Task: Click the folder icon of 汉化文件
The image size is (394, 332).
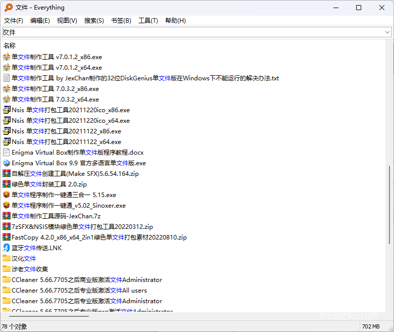Action: tap(7, 259)
